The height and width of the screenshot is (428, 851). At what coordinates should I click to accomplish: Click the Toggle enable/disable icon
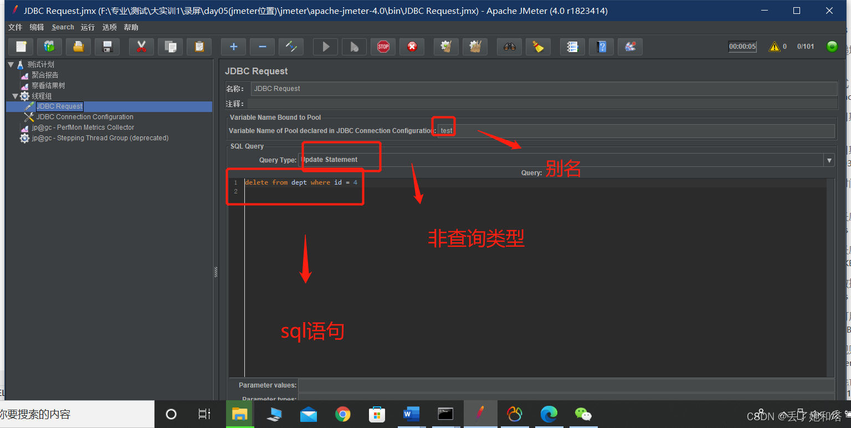291,47
